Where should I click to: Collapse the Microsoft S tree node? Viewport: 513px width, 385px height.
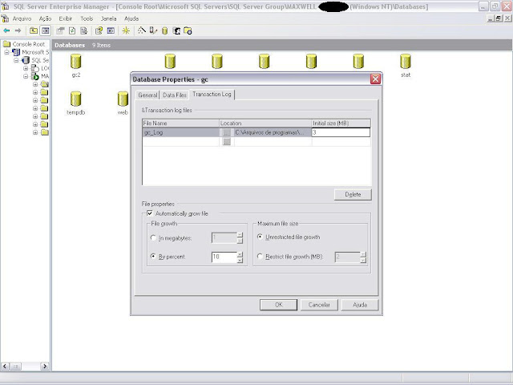click(7, 52)
